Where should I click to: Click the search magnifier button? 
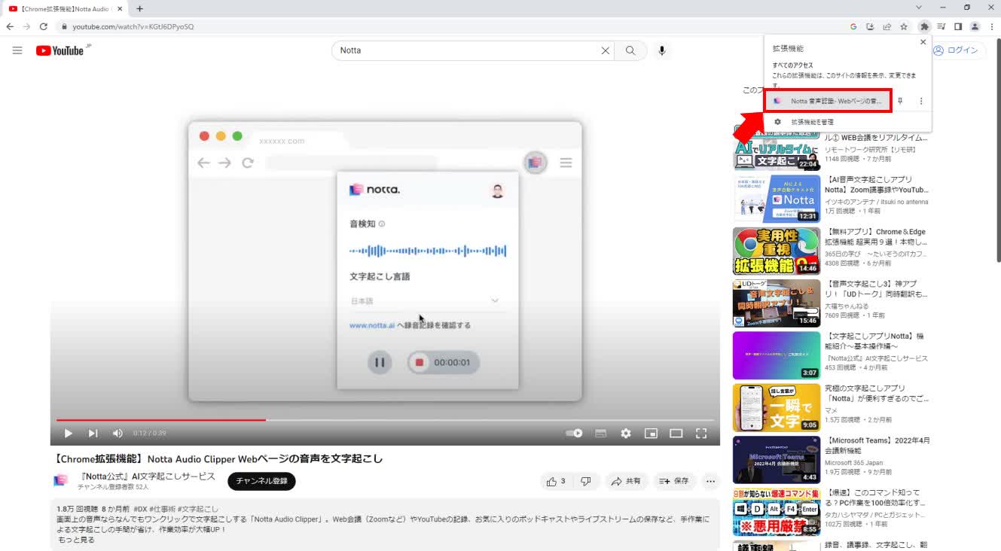coord(630,50)
